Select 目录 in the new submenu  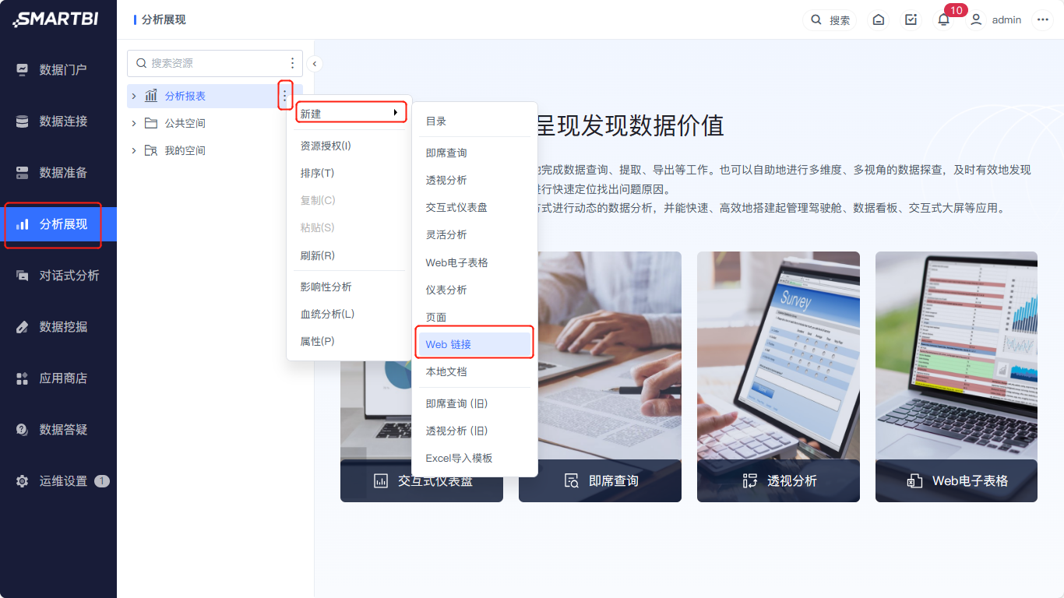[474, 121]
